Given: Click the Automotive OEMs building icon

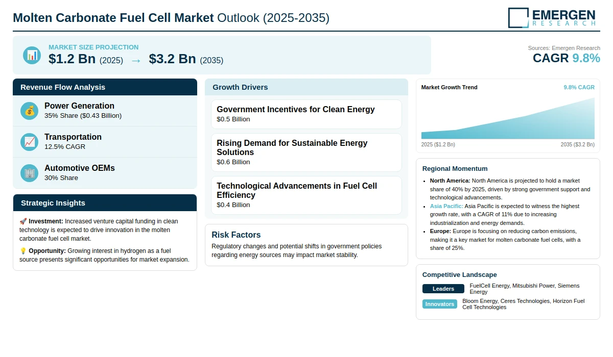Looking at the screenshot, I should [30, 173].
